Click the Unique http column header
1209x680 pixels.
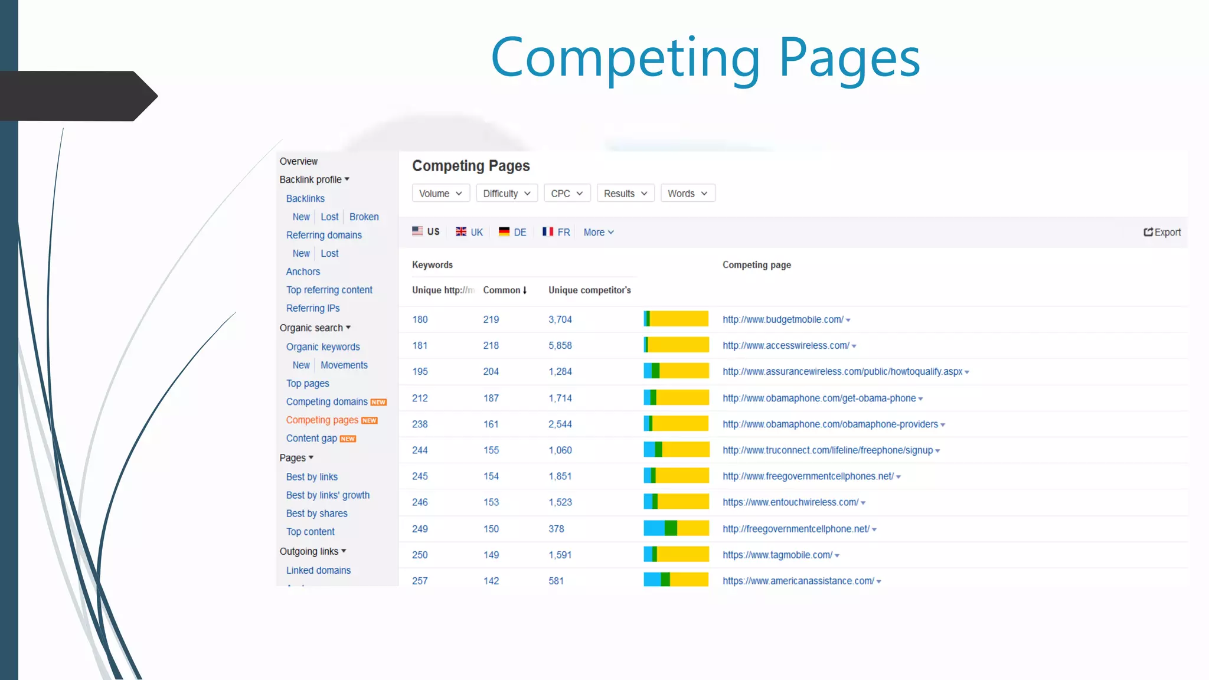pos(443,290)
